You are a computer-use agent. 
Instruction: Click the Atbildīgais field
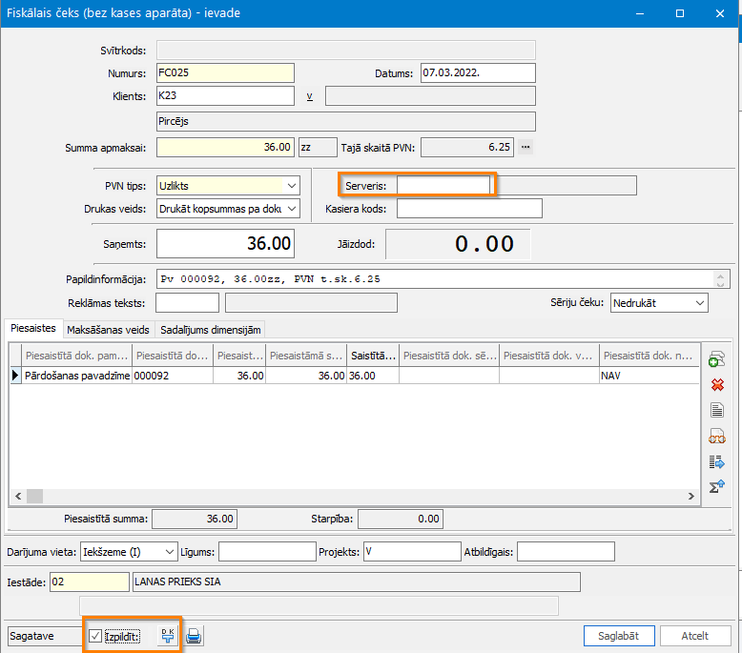(x=566, y=552)
